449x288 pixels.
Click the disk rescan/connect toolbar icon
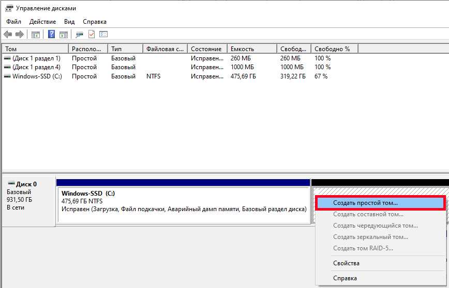pyautogui.click(x=79, y=35)
